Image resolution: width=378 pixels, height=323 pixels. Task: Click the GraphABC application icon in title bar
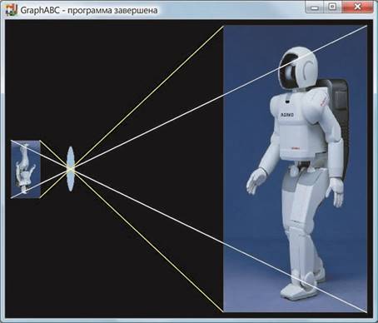click(11, 10)
